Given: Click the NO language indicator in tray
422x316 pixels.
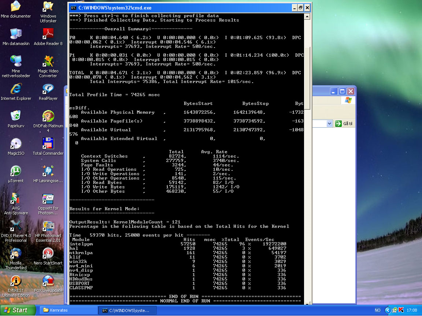Looking at the screenshot, I should coord(377,310).
